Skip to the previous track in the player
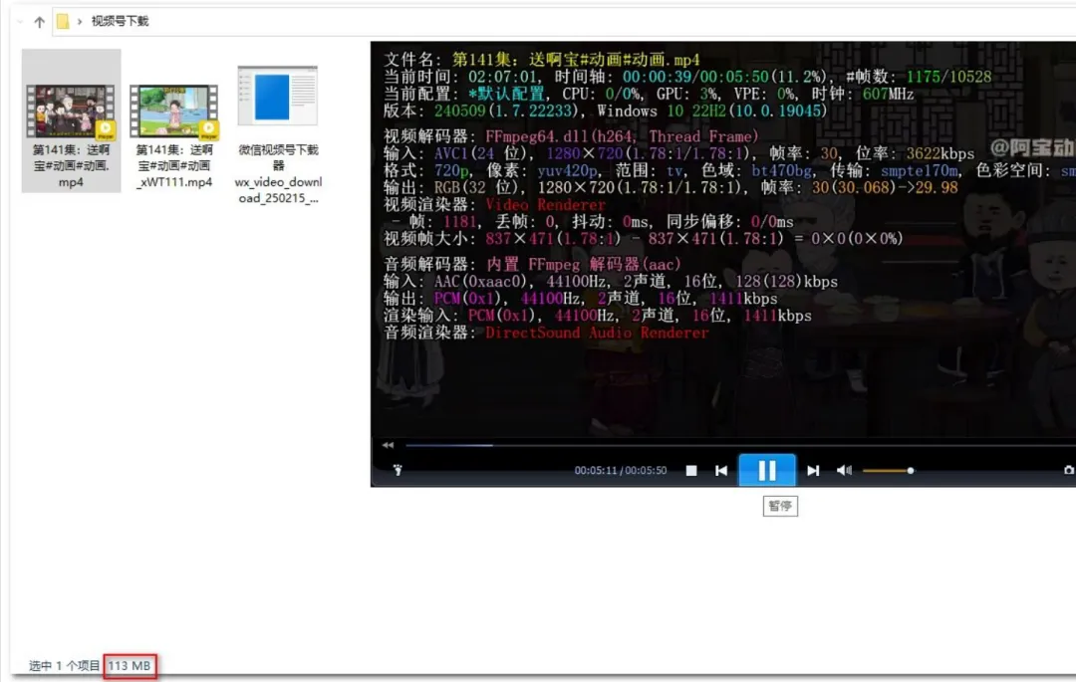The width and height of the screenshot is (1076, 682). point(721,470)
